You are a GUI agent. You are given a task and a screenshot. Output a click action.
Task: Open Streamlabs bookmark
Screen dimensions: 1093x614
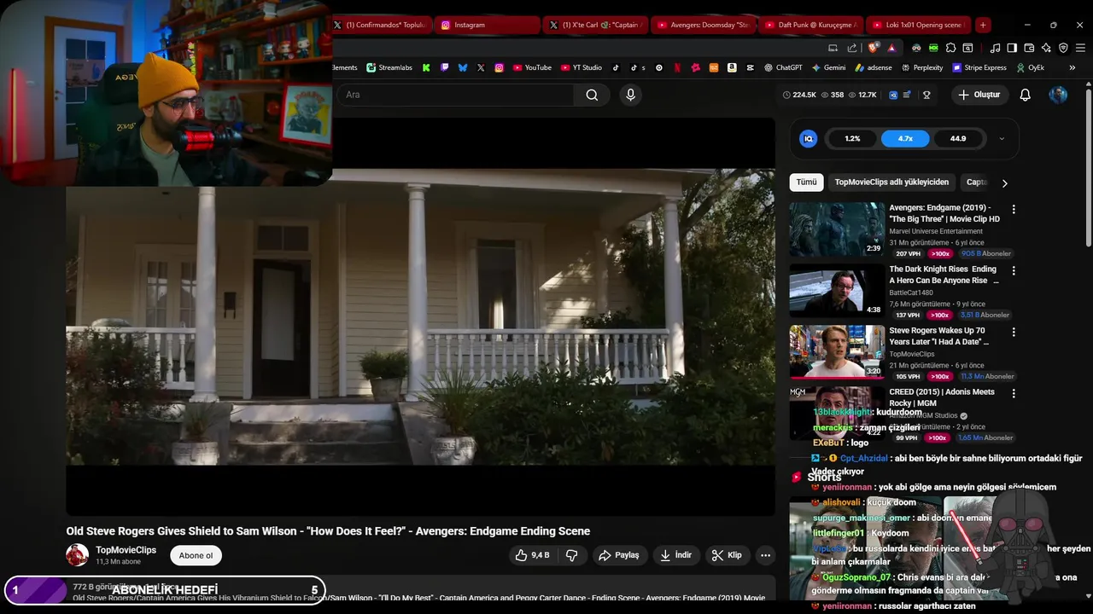[389, 67]
